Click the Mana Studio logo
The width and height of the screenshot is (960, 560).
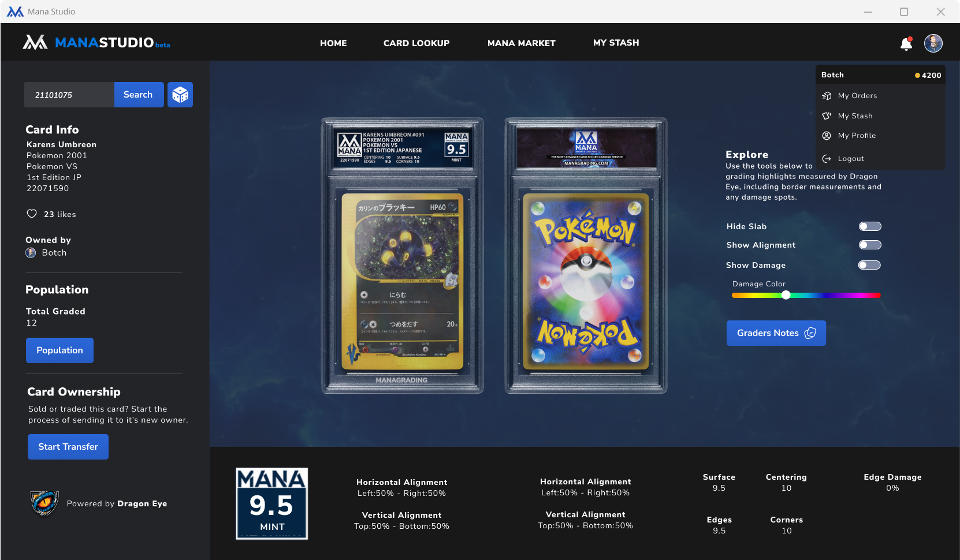tap(96, 43)
